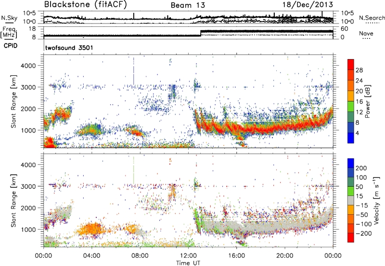The image size is (385, 266).
Task: Click the '-100' label on the velocity colorbar
Action: [x=363, y=224]
